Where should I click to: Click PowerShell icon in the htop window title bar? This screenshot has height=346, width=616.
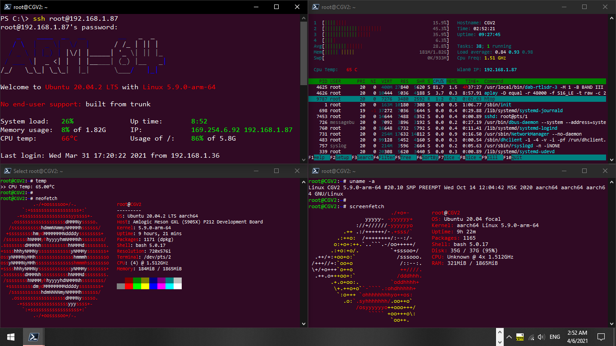click(316, 7)
